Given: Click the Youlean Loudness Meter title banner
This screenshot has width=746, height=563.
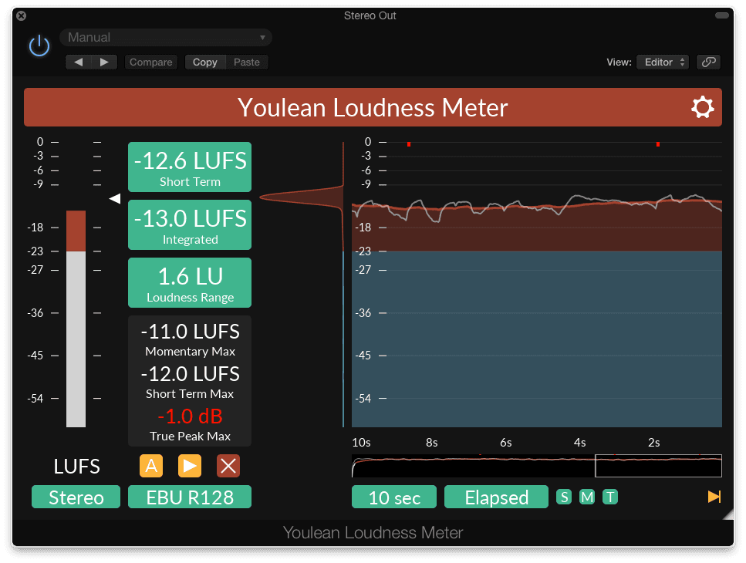Looking at the screenshot, I should pyautogui.click(x=373, y=107).
